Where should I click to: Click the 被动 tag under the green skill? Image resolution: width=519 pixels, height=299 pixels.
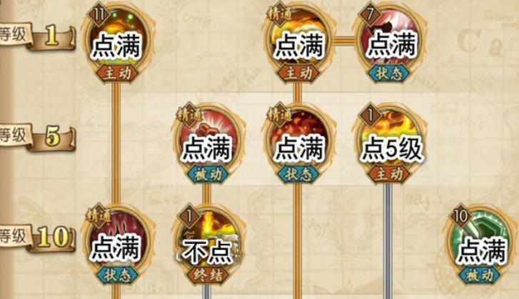coord(481,275)
